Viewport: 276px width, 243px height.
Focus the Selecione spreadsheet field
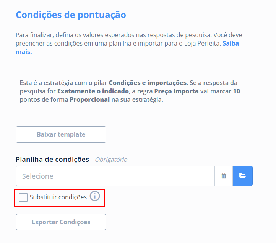115,176
